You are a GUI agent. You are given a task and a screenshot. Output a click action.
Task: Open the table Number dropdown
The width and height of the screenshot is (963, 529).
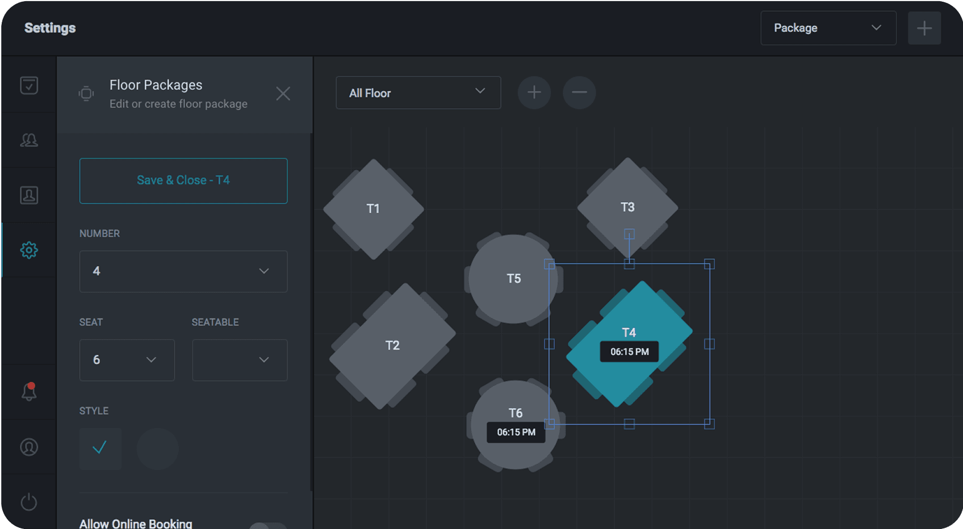click(x=183, y=271)
